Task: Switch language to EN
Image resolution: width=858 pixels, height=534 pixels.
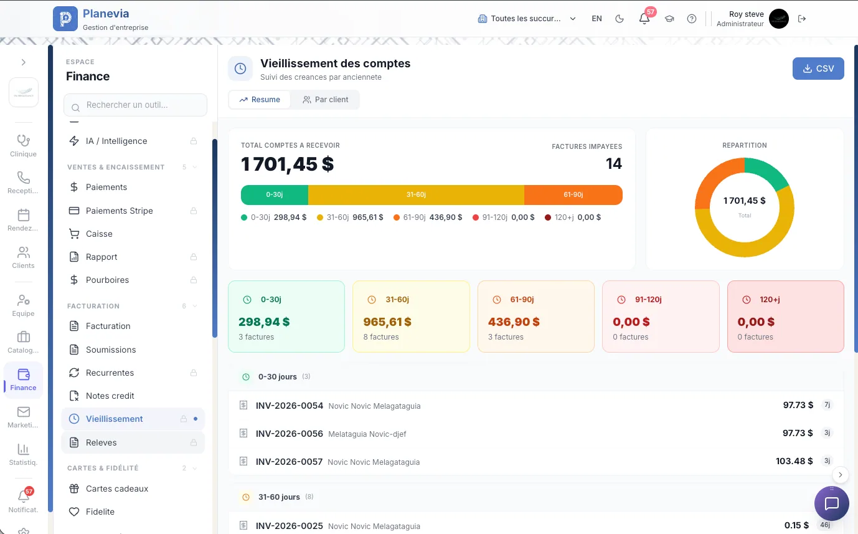Action: 596,19
